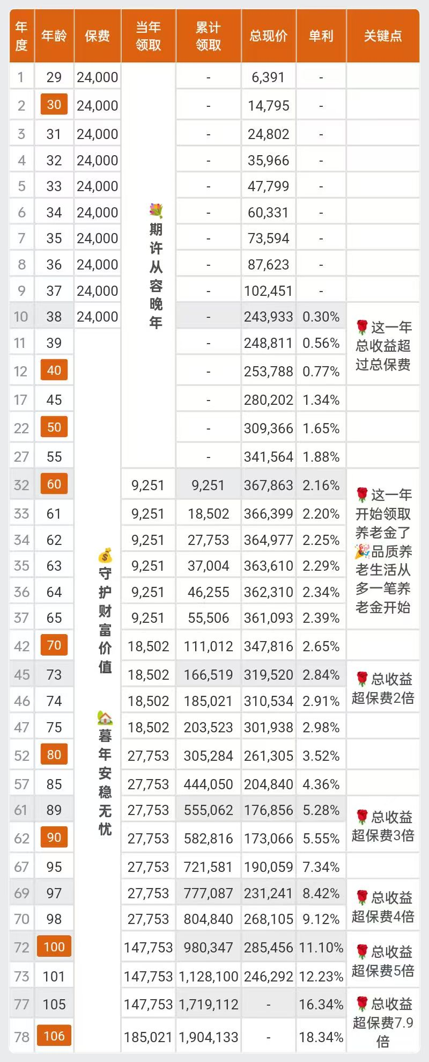The image size is (429, 1062).
Task: Click the house icon above 暮年安稳无忧
Action: pos(105,717)
